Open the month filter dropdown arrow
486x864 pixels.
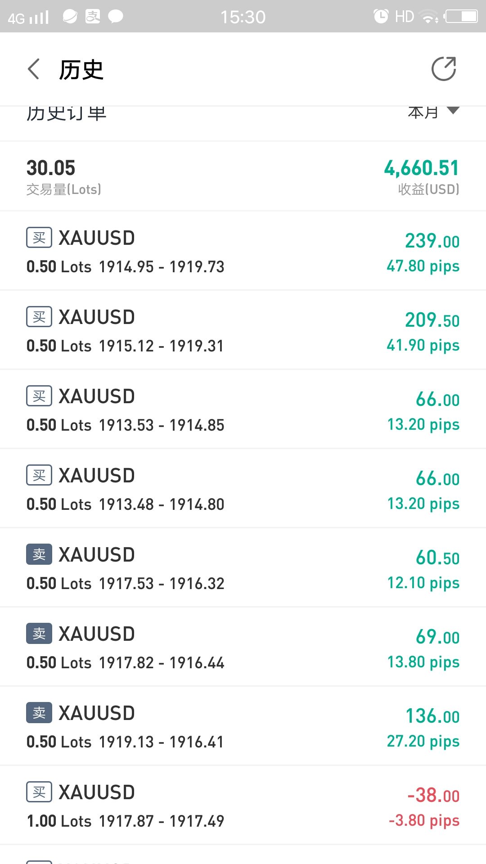(453, 110)
